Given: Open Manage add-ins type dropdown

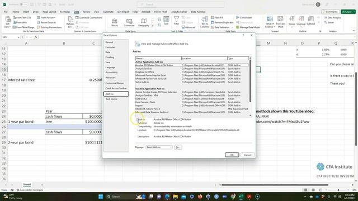Looking at the screenshot, I should pos(159,147).
